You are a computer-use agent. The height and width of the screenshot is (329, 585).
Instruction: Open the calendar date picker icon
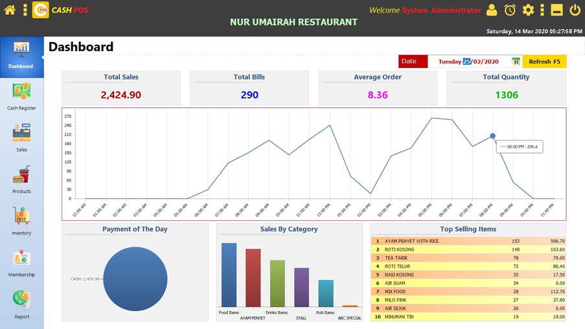(516, 62)
